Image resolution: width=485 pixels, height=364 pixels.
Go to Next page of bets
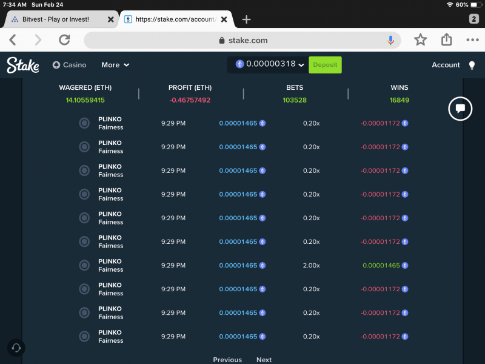[264, 360]
